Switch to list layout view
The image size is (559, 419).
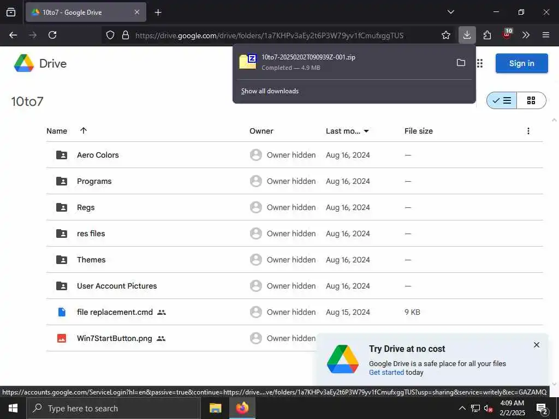[x=502, y=100]
